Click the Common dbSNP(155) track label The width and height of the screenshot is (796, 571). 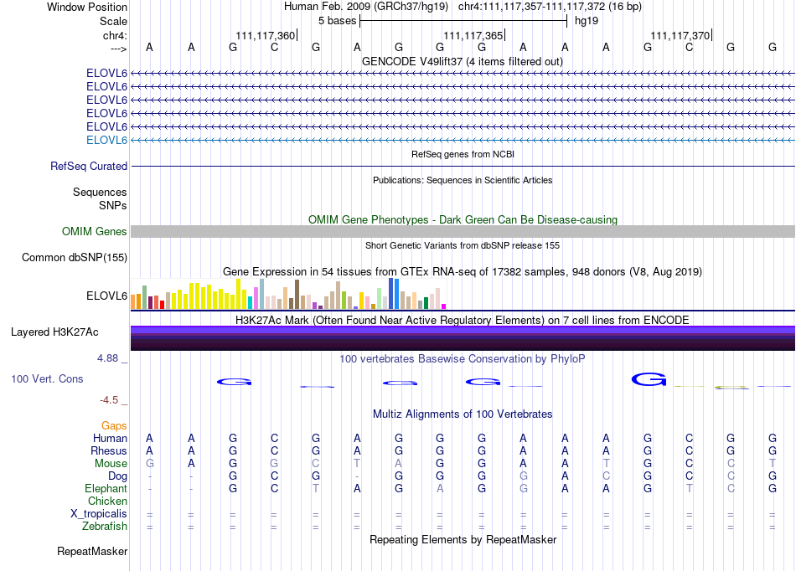point(74,258)
